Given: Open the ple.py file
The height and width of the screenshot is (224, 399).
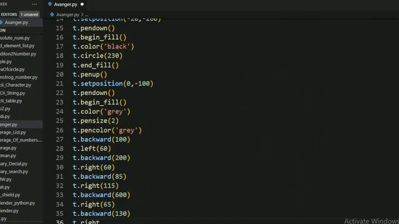Looking at the screenshot, I should point(6,62).
